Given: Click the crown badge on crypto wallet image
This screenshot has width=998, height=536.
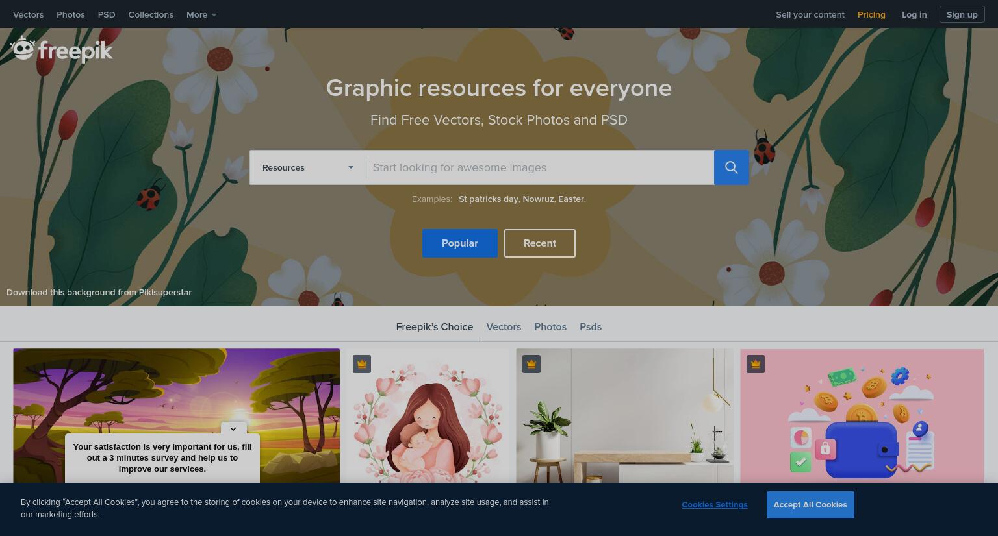Looking at the screenshot, I should tap(756, 364).
